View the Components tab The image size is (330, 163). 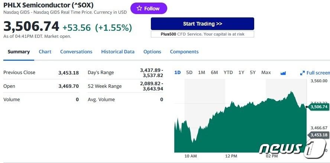coord(184,52)
